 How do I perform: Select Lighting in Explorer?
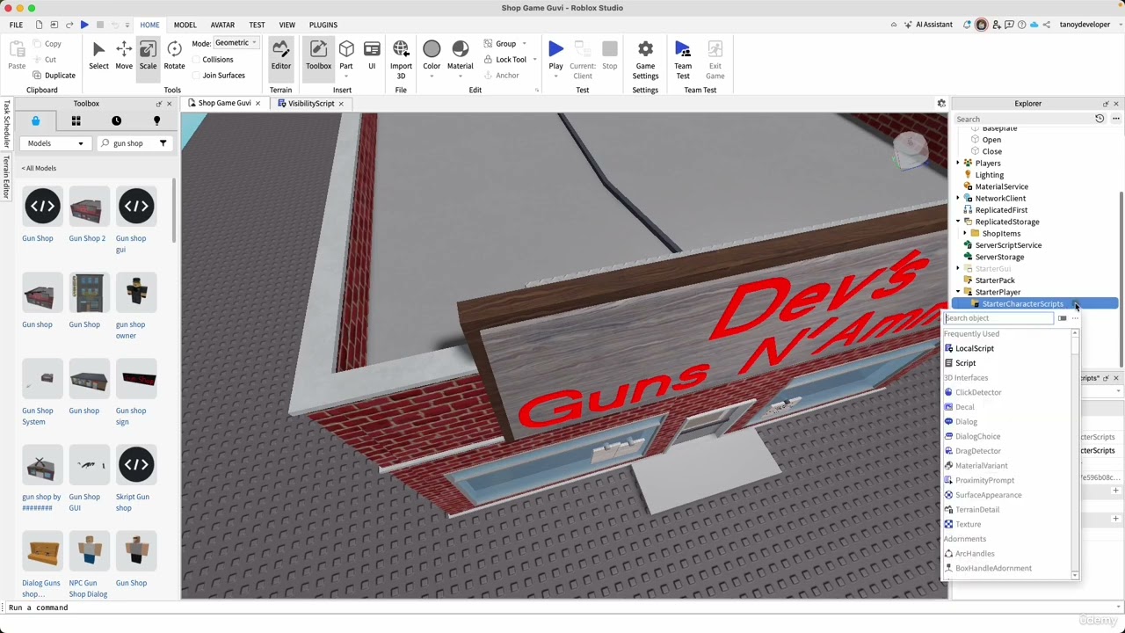click(x=989, y=175)
